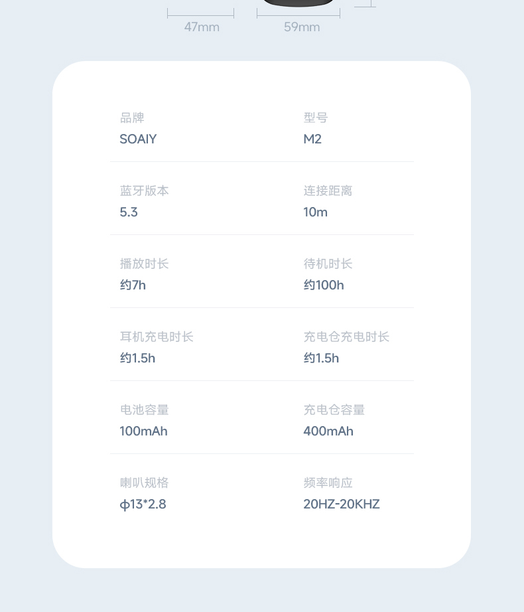Click the 59mm dimension label
Screen dimensions: 524x612
pos(302,27)
